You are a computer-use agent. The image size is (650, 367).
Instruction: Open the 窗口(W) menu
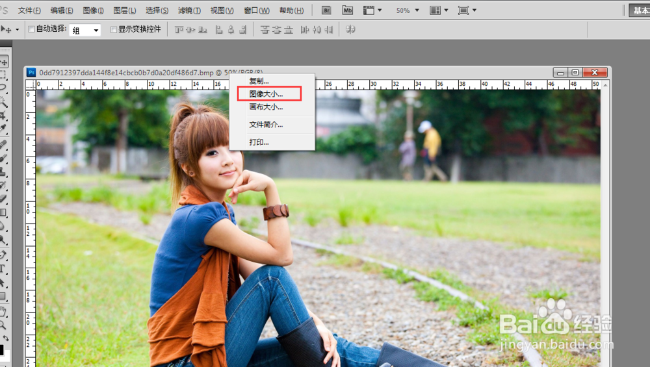tap(257, 10)
